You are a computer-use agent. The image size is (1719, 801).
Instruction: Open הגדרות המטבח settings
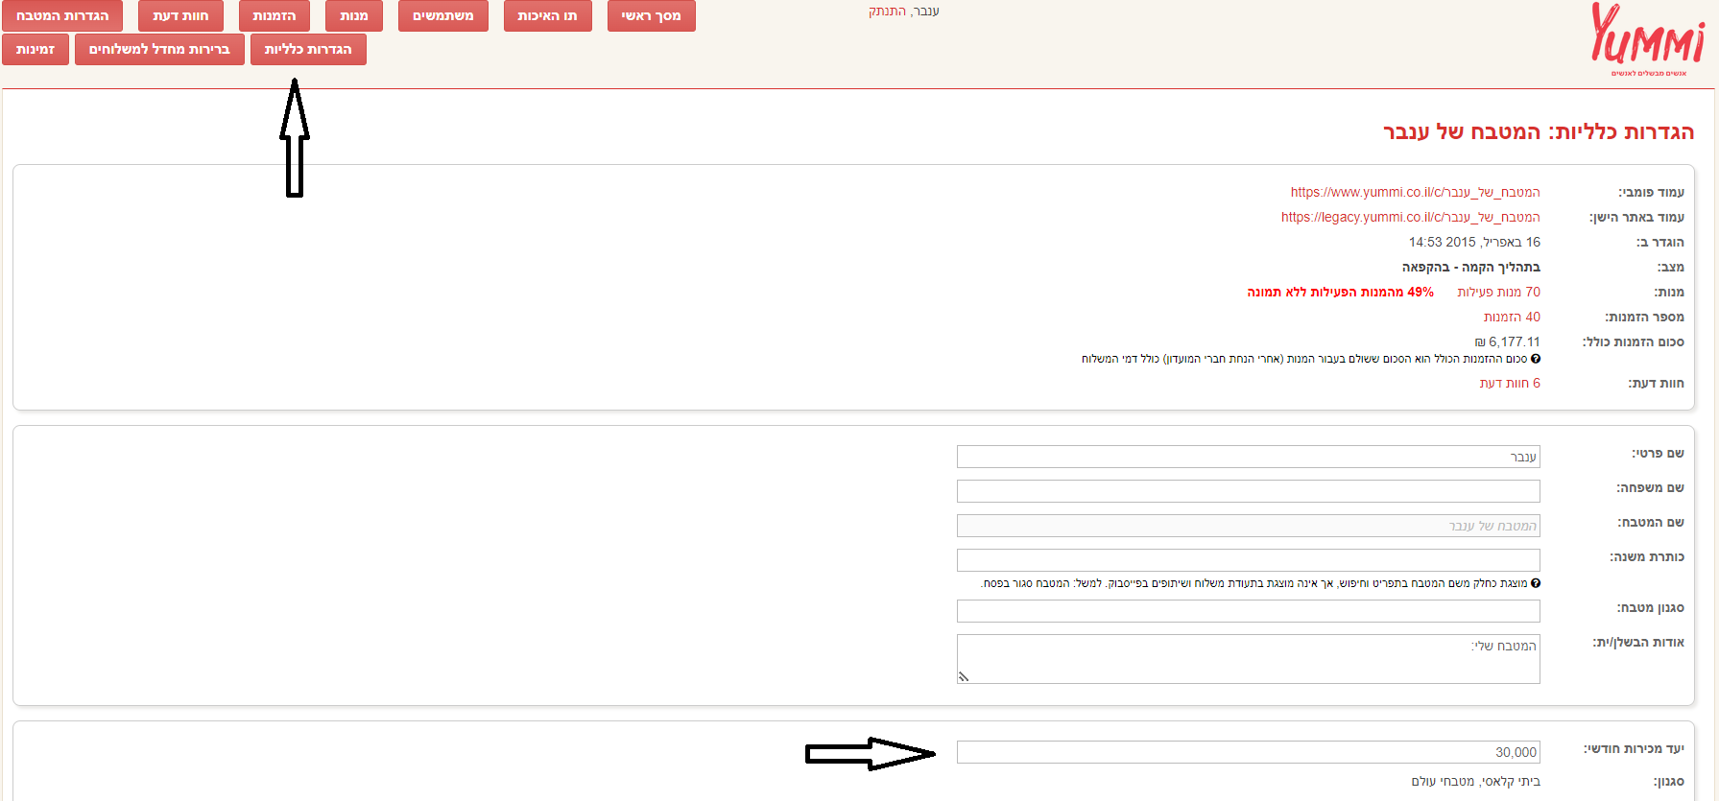coord(62,16)
